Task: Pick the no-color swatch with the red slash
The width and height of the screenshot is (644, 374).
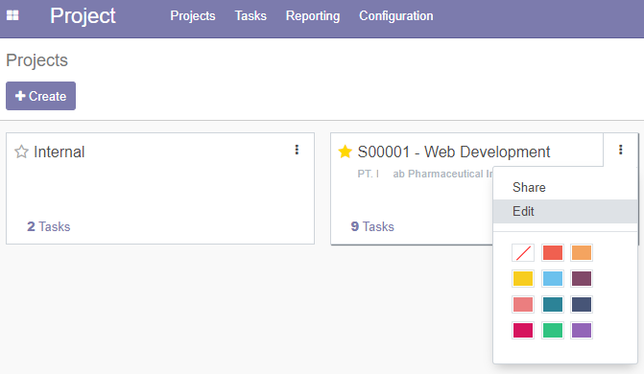Action: pyautogui.click(x=523, y=253)
